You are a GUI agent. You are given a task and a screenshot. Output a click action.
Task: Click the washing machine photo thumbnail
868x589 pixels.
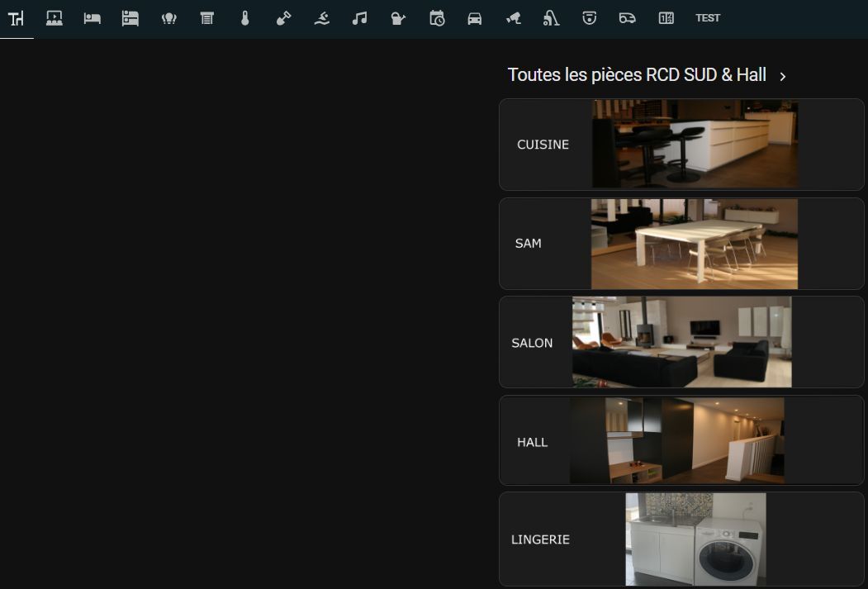696,539
